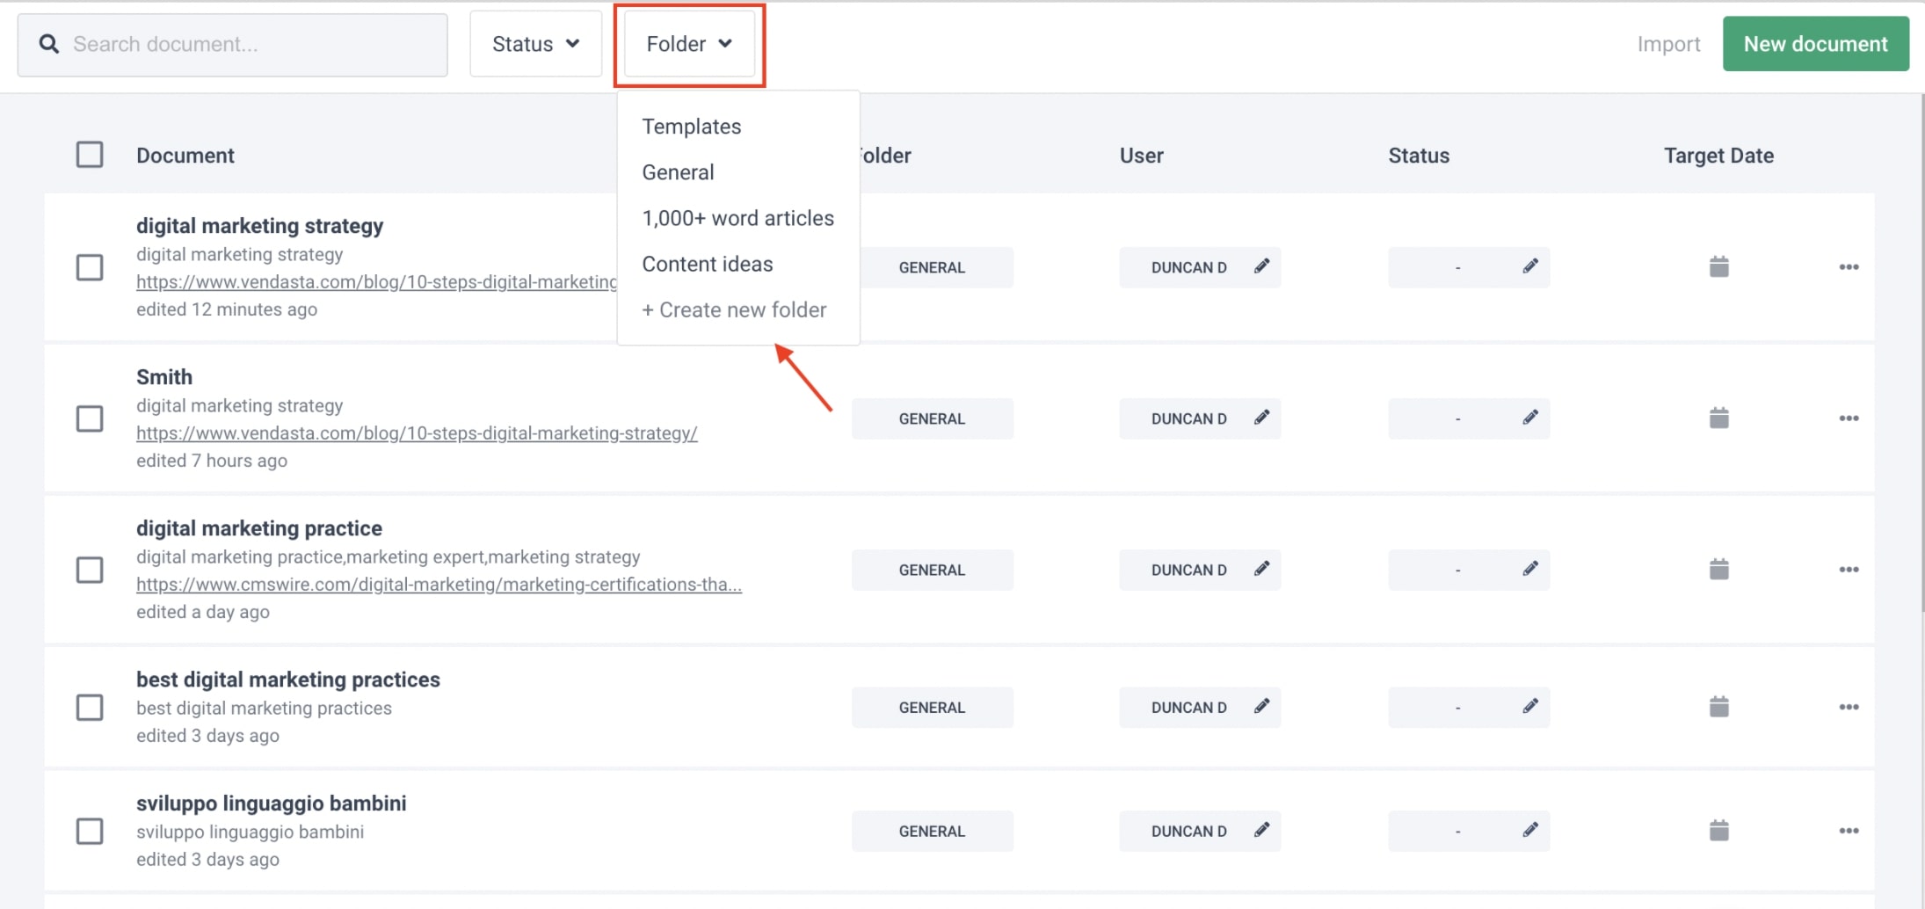Edit status of best digital marketing practices
1925x909 pixels.
click(1530, 706)
